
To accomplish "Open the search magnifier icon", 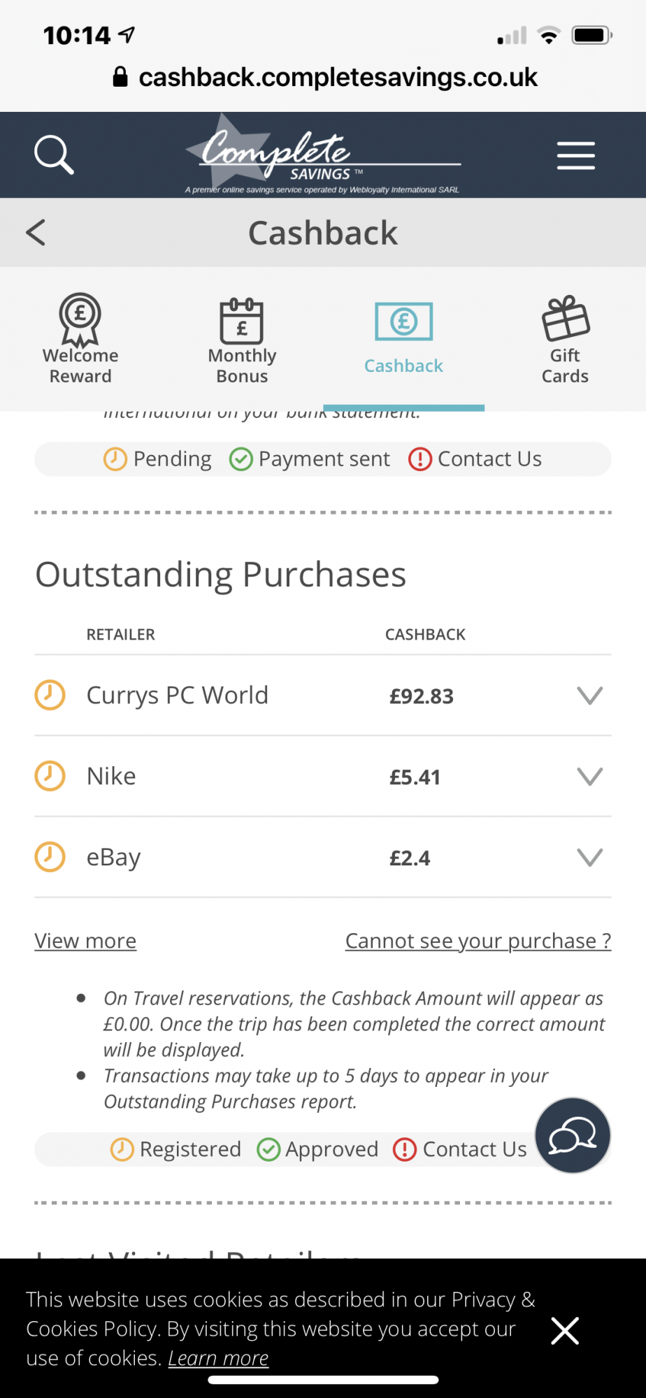I will (x=54, y=154).
